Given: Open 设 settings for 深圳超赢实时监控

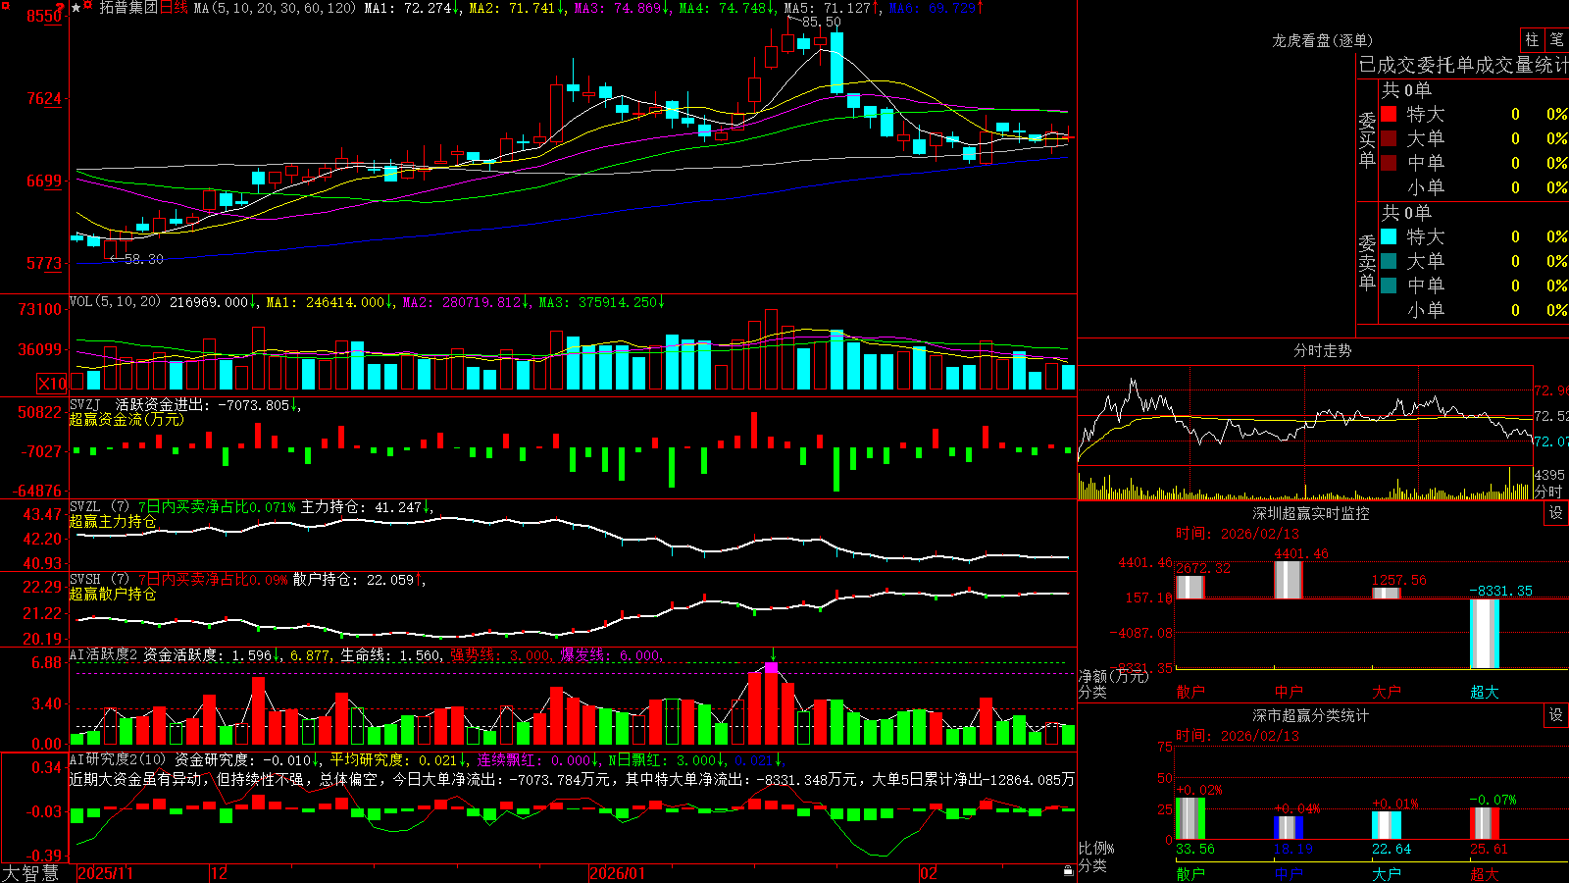Looking at the screenshot, I should 1556,513.
